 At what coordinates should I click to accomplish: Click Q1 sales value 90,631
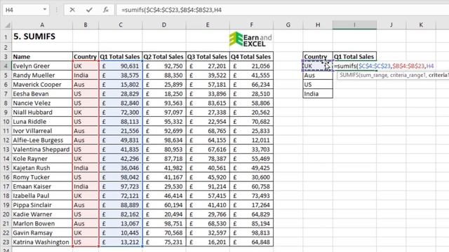(x=121, y=66)
